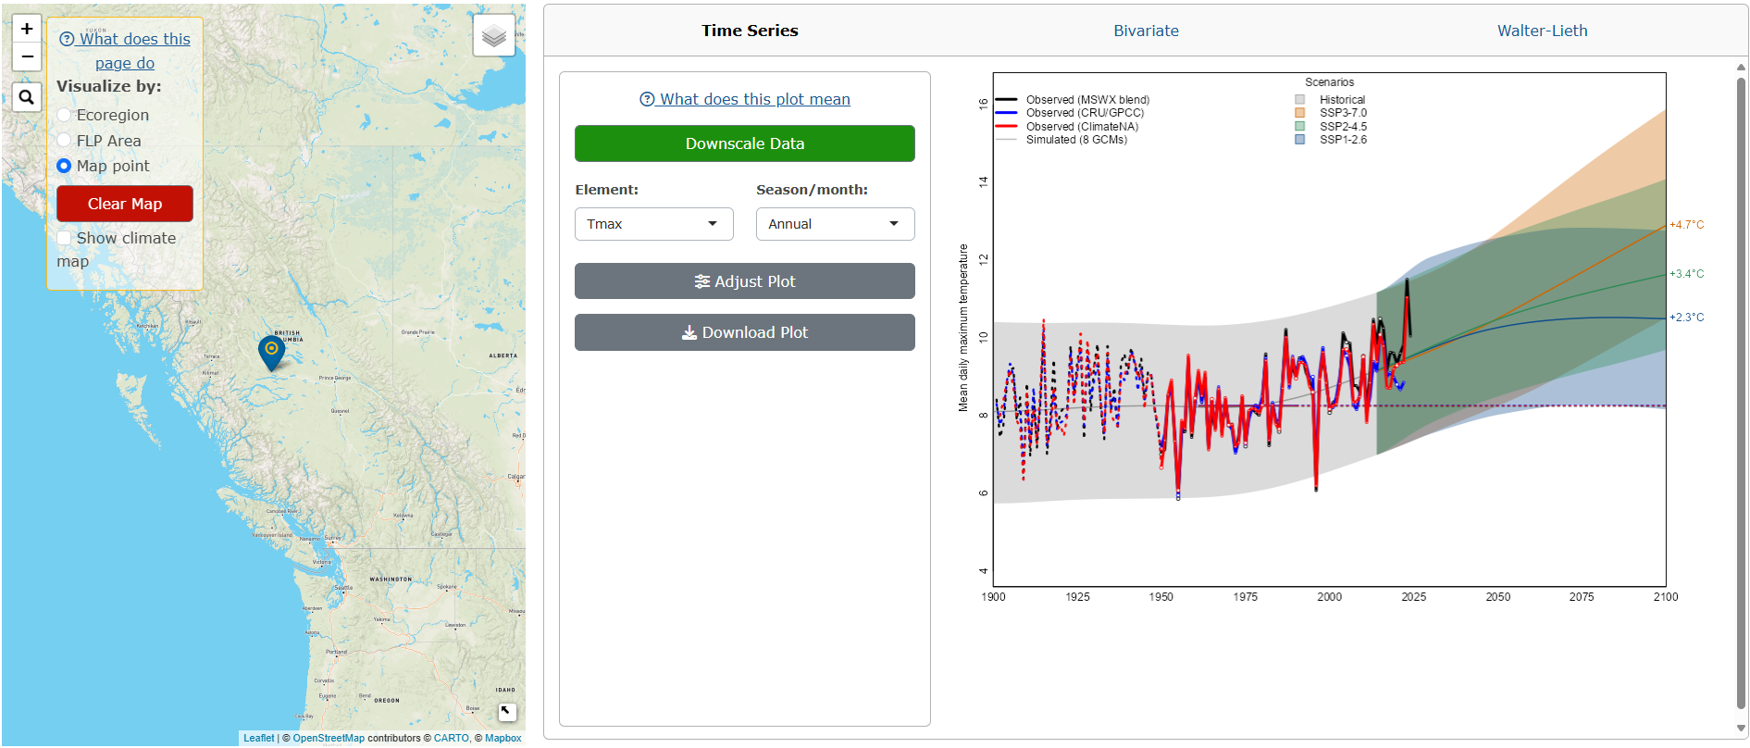Screen dimensions: 1750x748
Task: Click the WASHINGTON label on the map
Action: point(391,580)
